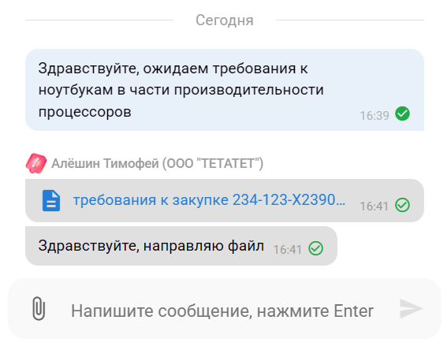Click the word производительности in the blue bubble
447x346 pixels.
click(x=249, y=90)
